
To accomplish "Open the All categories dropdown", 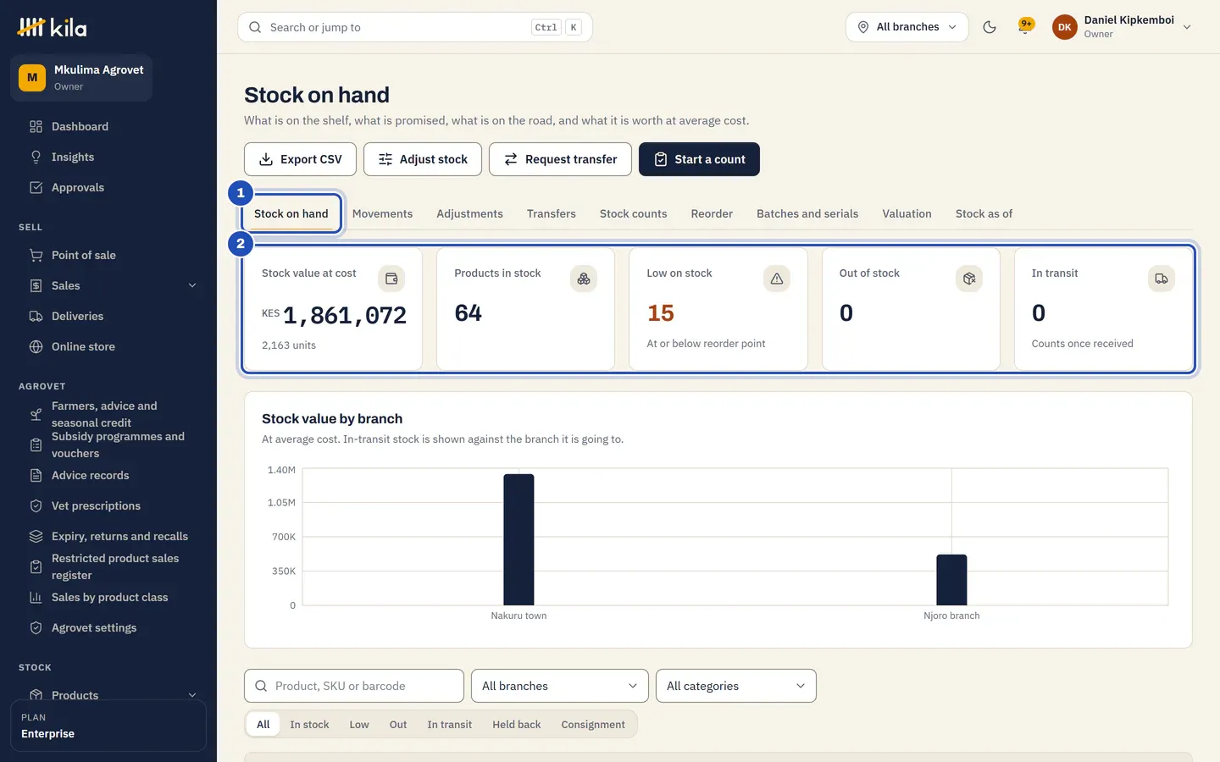I will (735, 686).
